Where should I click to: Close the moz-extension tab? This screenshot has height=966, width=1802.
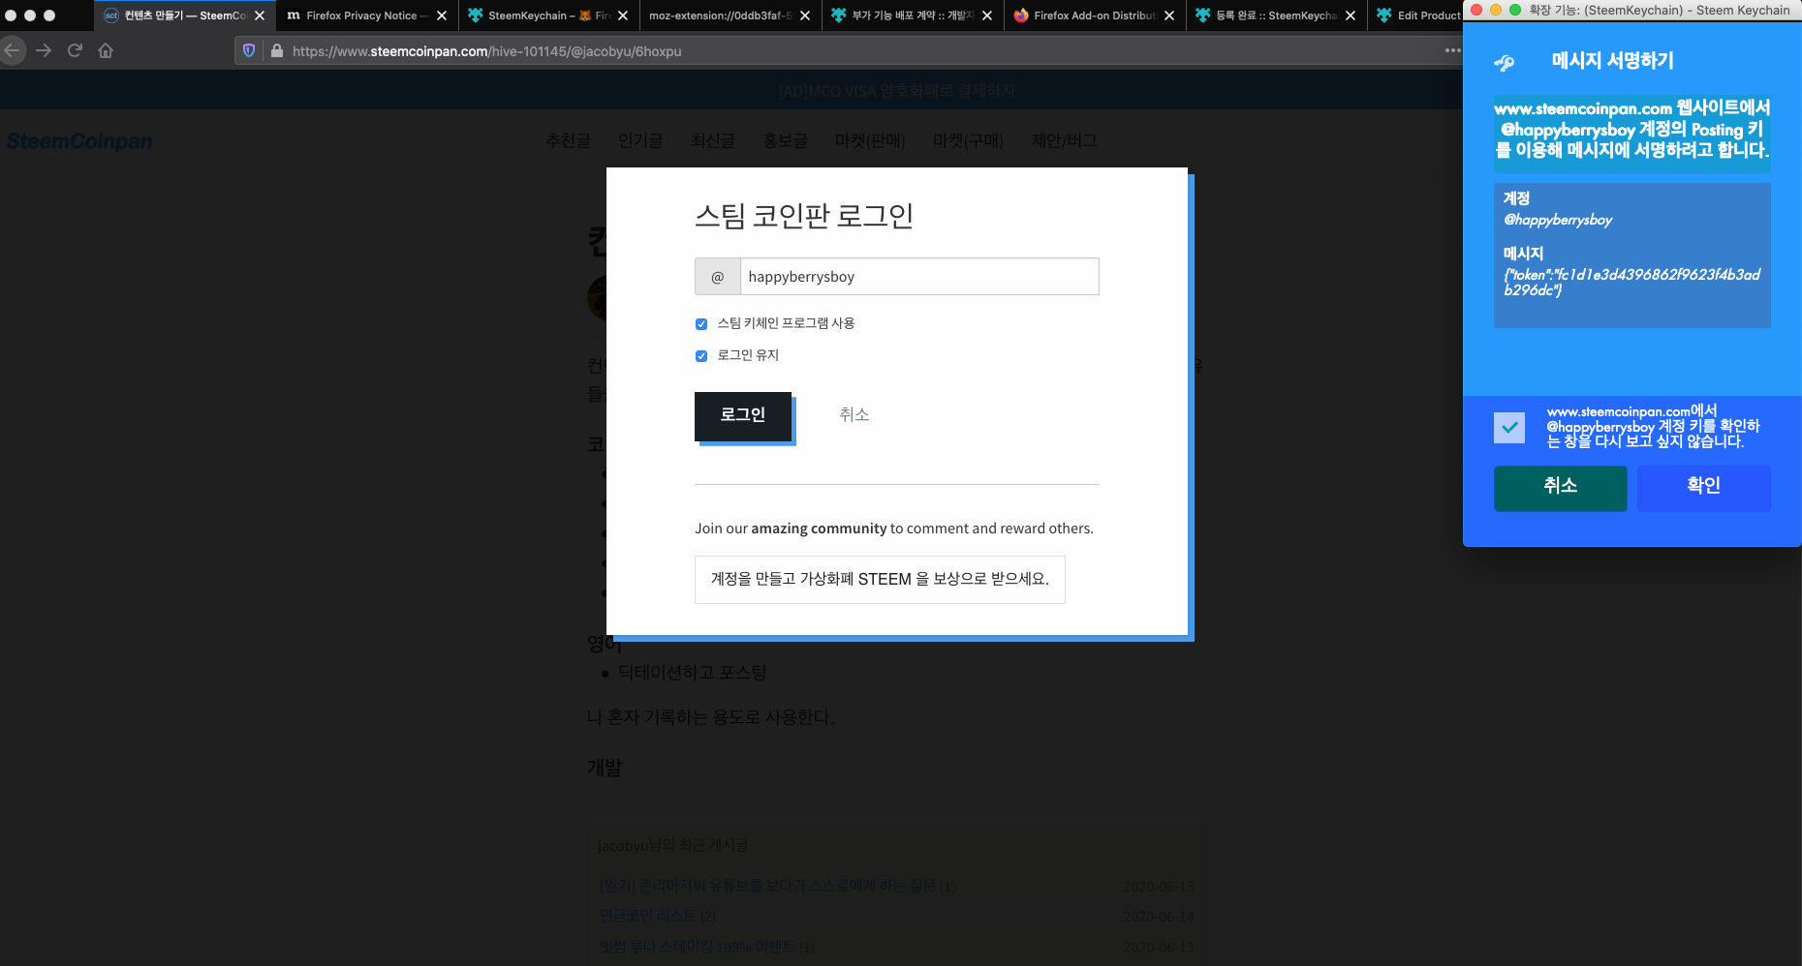pos(805,15)
